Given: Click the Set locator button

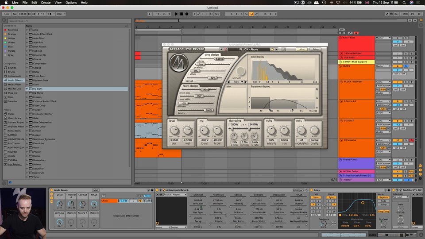Looking at the screenshot, I should [342, 30].
